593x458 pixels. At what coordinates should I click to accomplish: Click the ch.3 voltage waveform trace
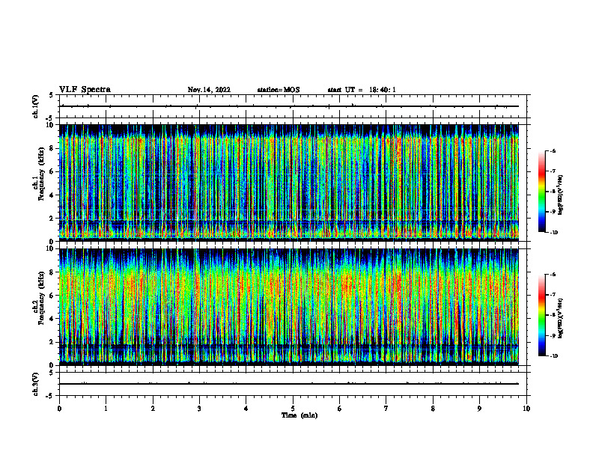(x=289, y=384)
